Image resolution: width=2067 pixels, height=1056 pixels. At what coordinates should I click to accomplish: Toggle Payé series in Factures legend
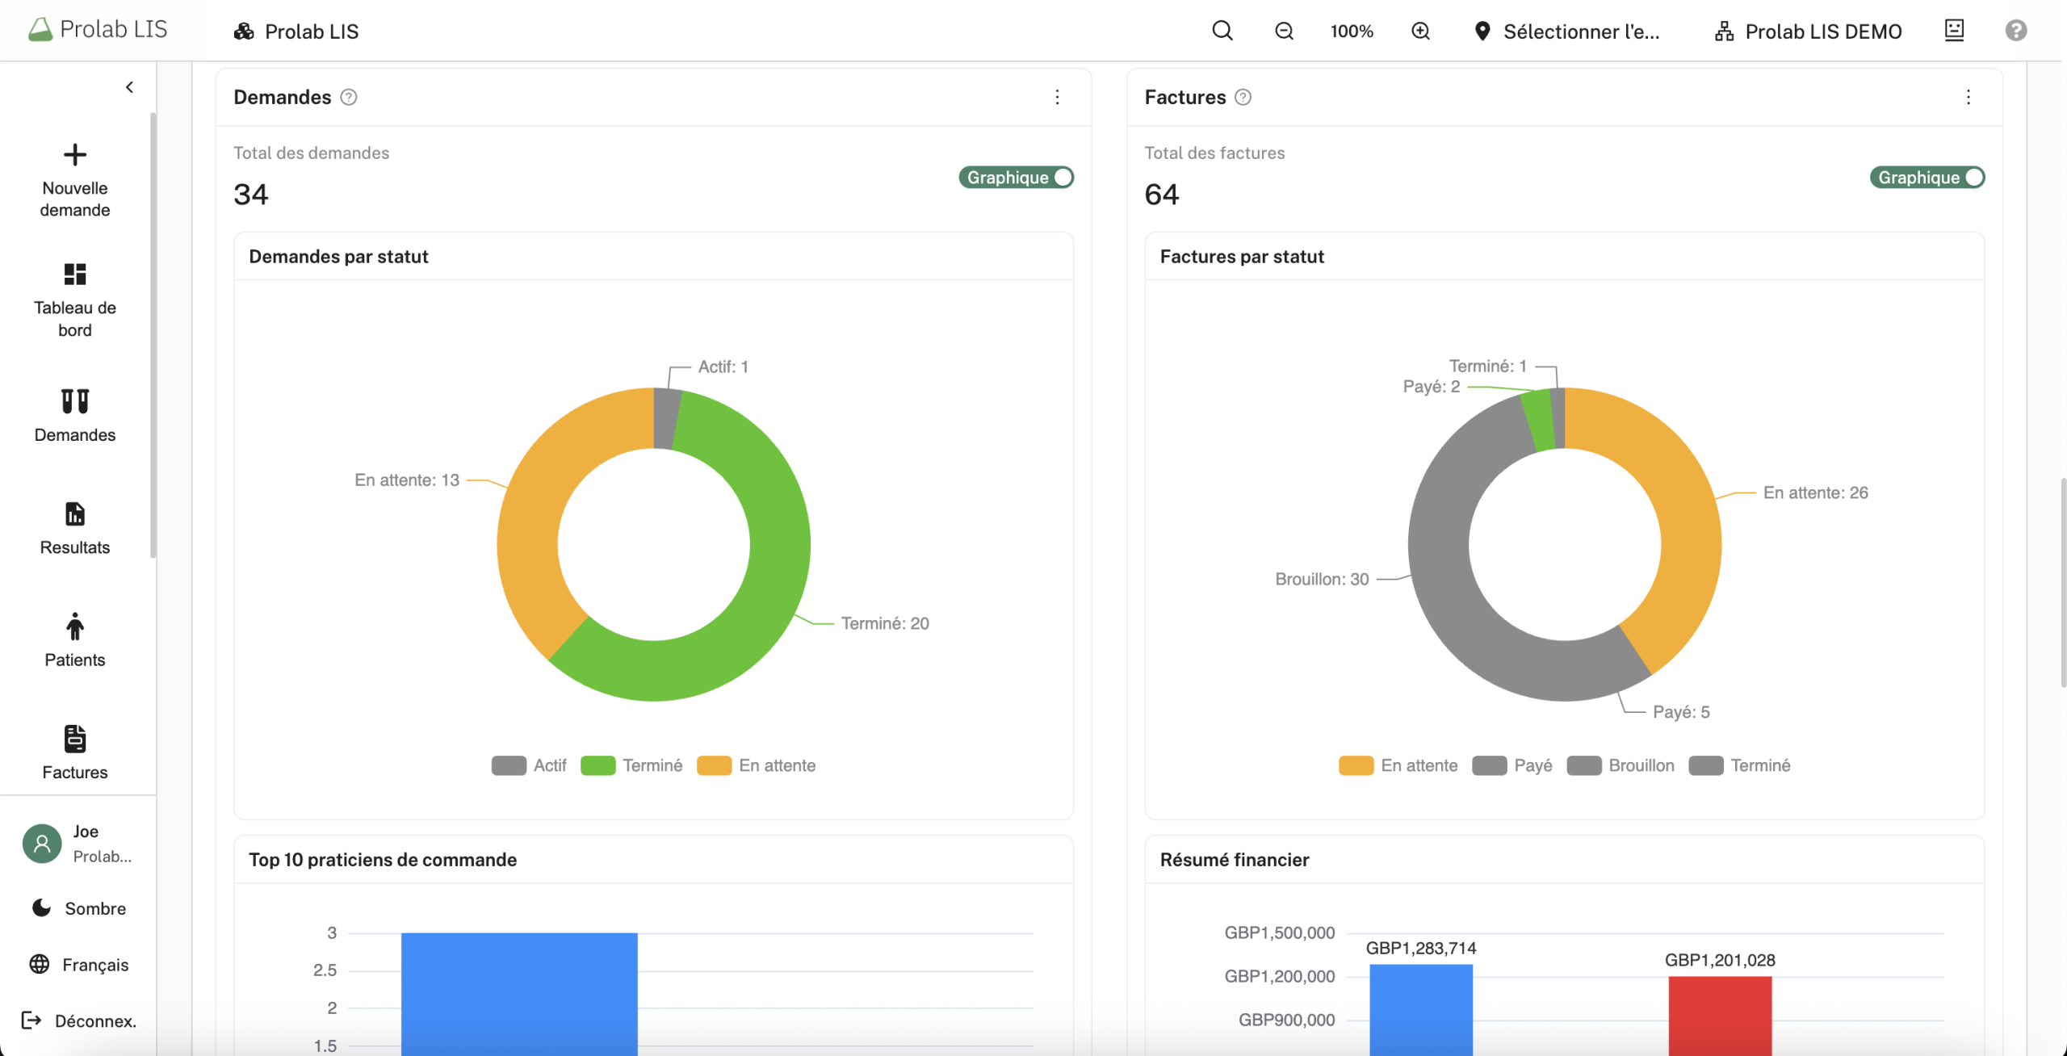click(x=1512, y=765)
